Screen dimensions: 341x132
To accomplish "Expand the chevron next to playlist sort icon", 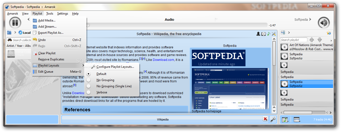I will pos(289,32).
